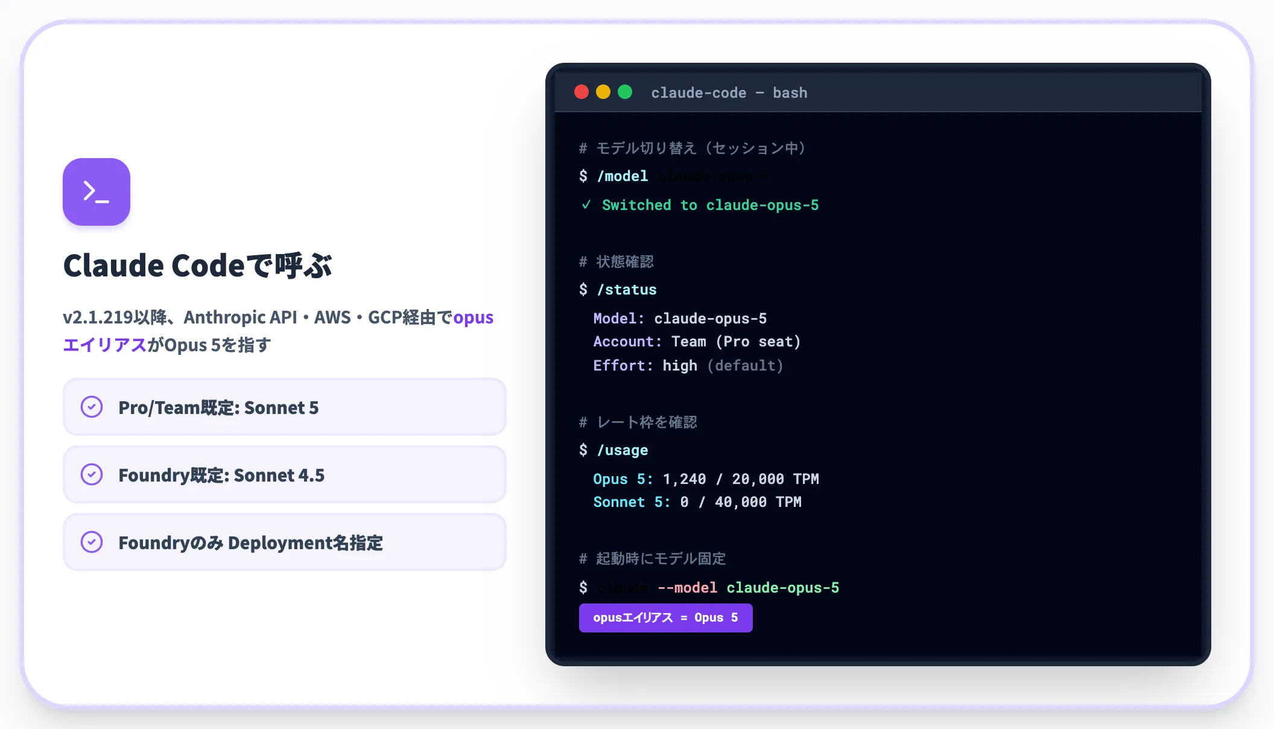The image size is (1274, 729).
Task: Select the Pro/Team既定: Sonnet 5 card
Action: pos(285,407)
